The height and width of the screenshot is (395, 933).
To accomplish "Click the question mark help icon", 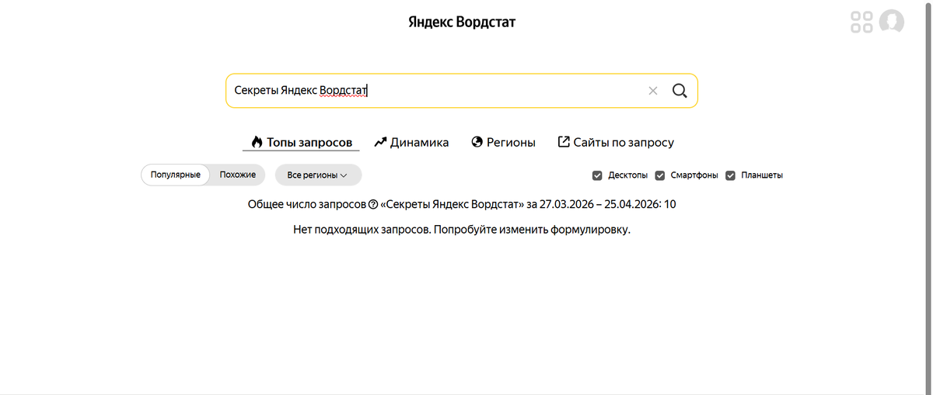I will pos(373,205).
